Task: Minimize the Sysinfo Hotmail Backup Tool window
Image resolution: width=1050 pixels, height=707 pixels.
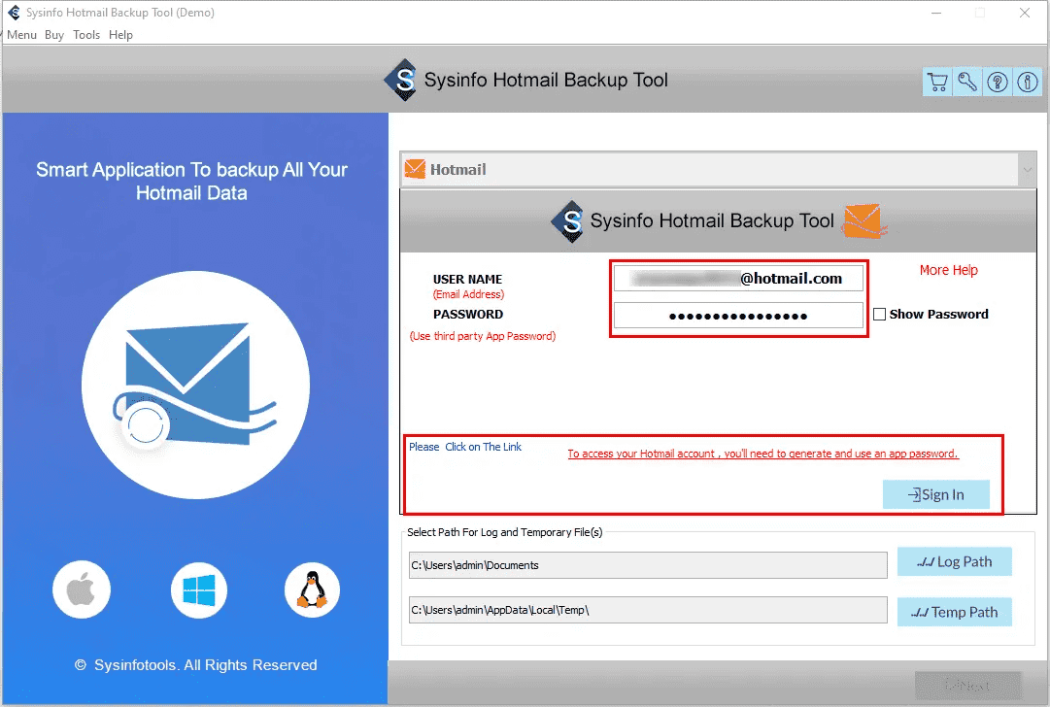Action: pos(936,13)
